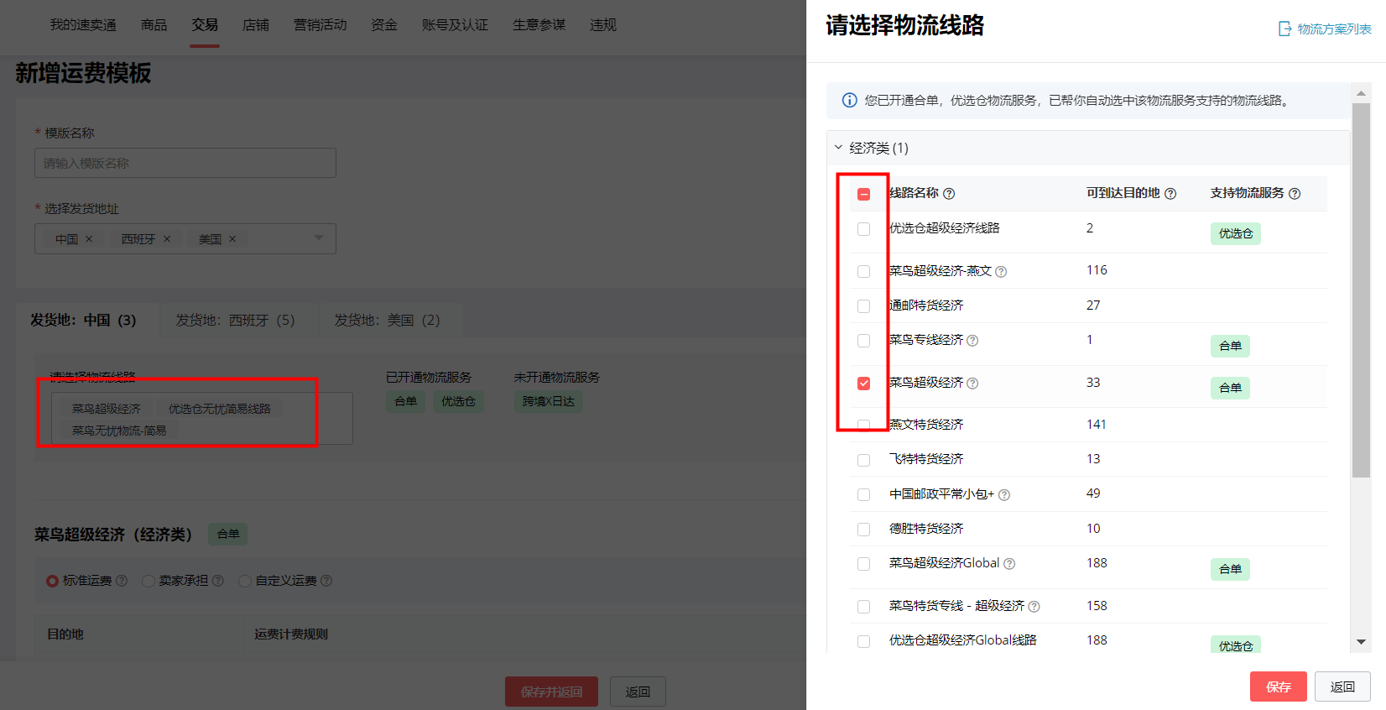Click help icon next to 卖家承担
The image size is (1386, 710).
tap(218, 581)
